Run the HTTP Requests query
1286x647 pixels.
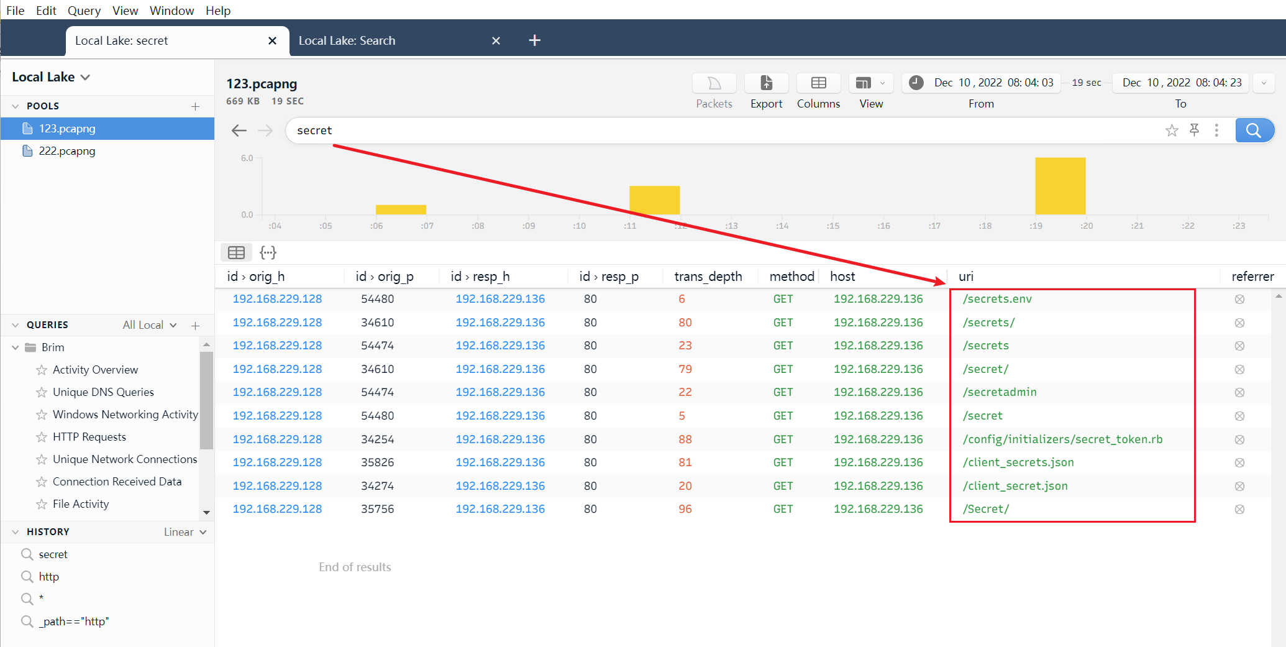(x=89, y=437)
